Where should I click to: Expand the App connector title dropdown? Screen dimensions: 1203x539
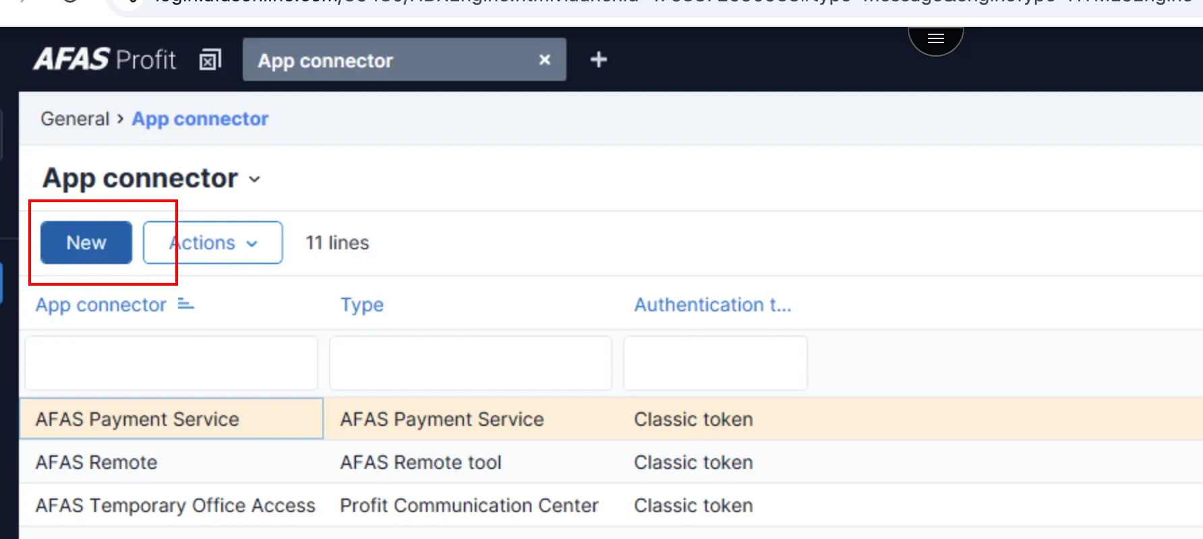click(x=254, y=179)
